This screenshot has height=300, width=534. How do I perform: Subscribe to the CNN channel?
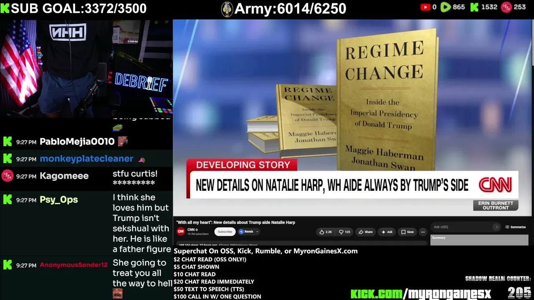225,232
